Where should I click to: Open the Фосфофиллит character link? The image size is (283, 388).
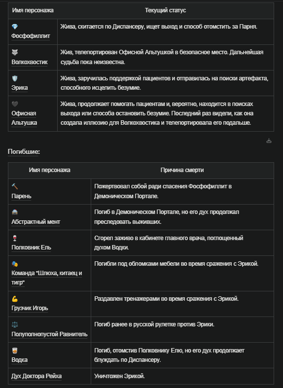pyautogui.click(x=31, y=36)
